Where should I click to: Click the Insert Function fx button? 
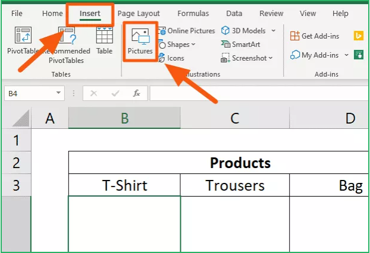pyautogui.click(x=136, y=93)
